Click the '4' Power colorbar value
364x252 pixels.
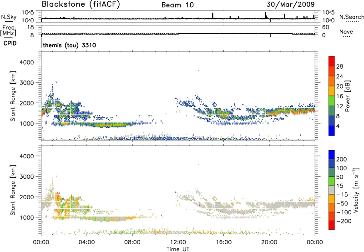pyautogui.click(x=338, y=126)
